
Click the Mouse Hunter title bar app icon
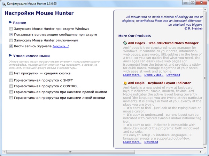pyautogui.click(x=4, y=3)
